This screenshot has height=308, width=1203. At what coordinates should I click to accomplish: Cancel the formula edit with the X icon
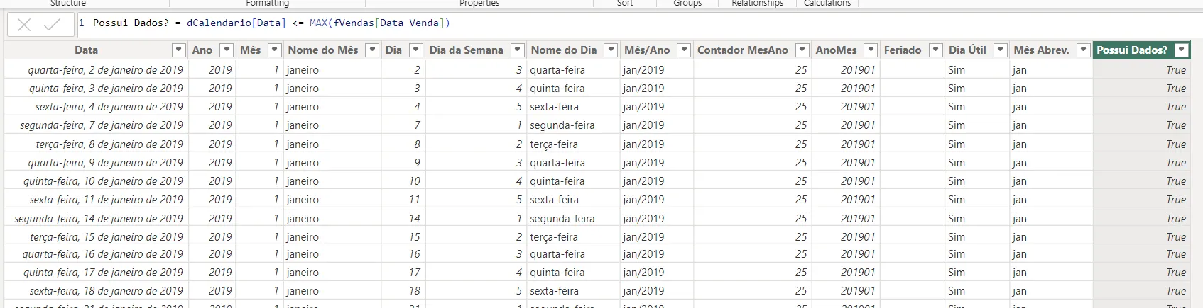coord(24,25)
